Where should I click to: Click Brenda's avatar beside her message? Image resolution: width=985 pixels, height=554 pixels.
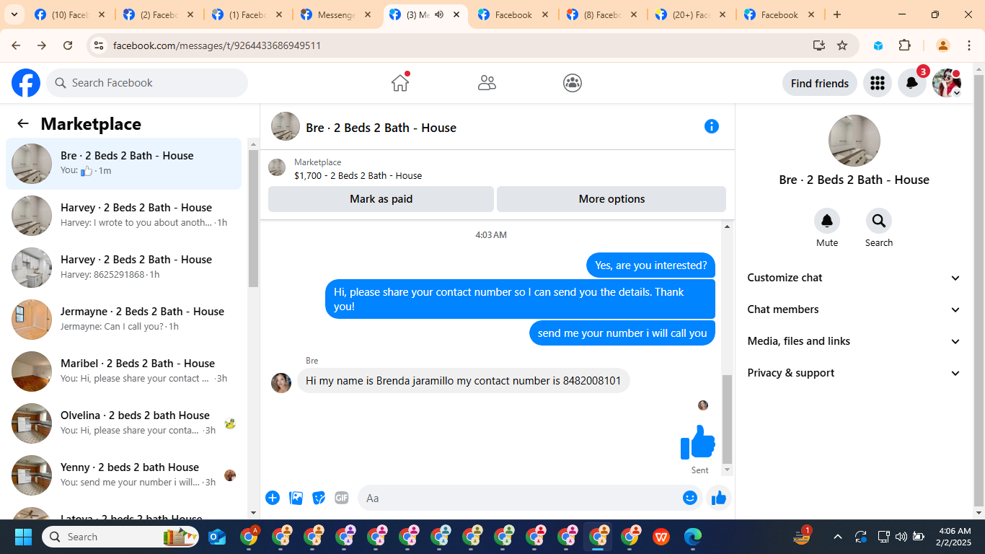click(x=281, y=383)
